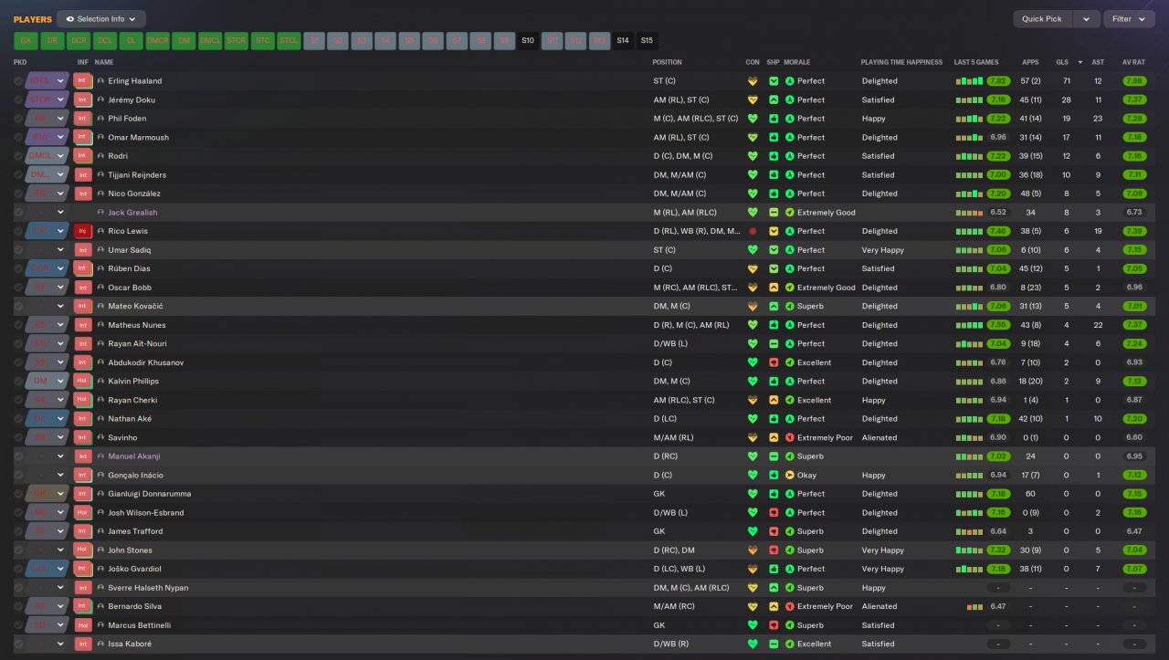
Task: Select the STCL position slot tab
Action: pos(290,40)
